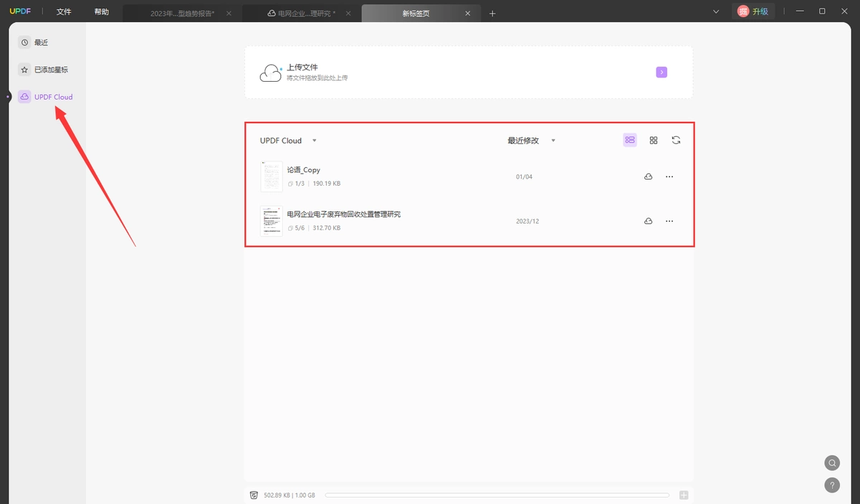Image resolution: width=860 pixels, height=504 pixels.
Task: Click the 上传文件 cloud upload icon
Action: 271,72
